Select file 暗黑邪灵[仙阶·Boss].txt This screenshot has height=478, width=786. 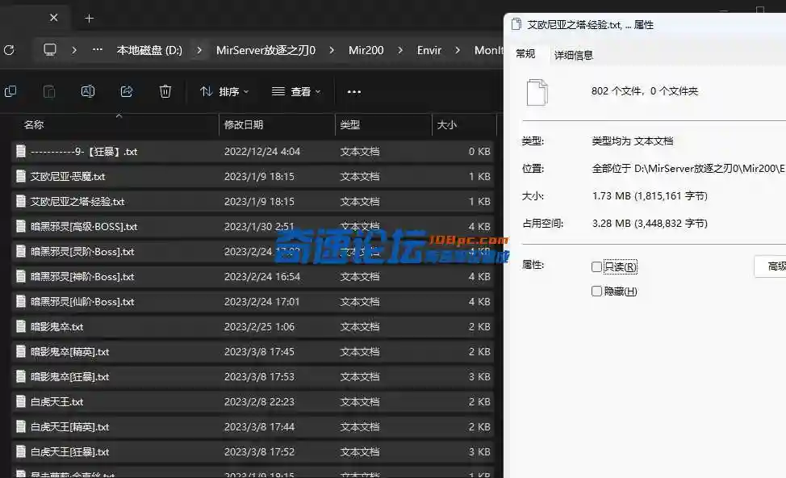[253, 302]
